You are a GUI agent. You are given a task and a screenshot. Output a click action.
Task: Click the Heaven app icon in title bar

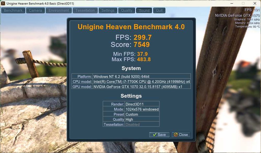point(3,3)
